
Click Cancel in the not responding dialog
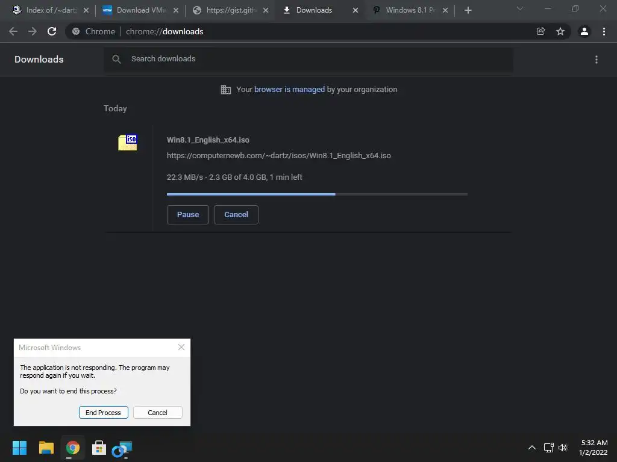[x=157, y=413]
